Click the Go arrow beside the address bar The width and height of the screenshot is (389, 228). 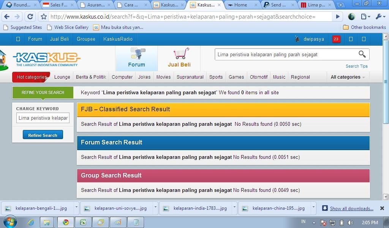338,17
